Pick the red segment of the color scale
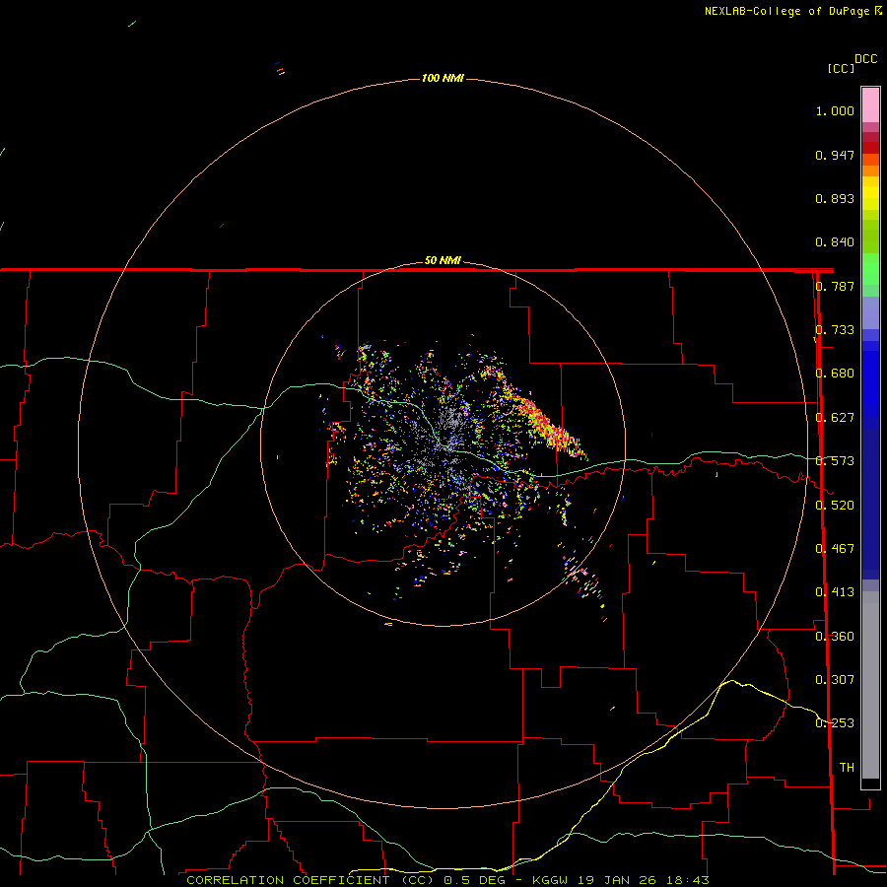Screen dimensions: 887x887 click(x=870, y=148)
